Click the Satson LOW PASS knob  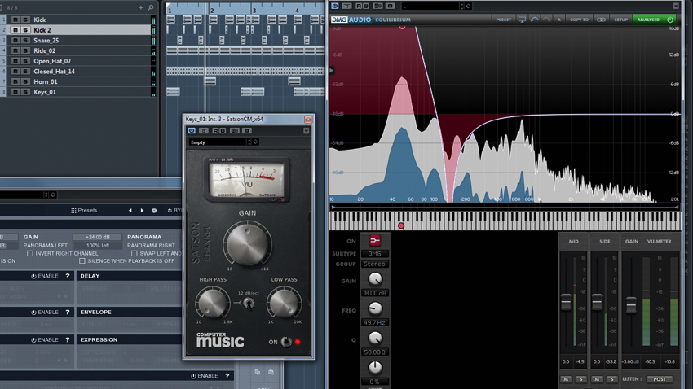[284, 304]
